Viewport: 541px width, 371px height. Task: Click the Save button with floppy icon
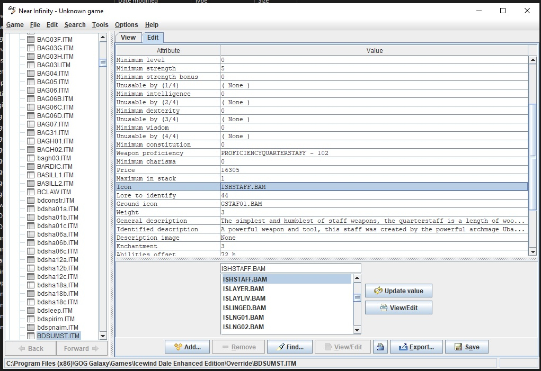pos(466,347)
